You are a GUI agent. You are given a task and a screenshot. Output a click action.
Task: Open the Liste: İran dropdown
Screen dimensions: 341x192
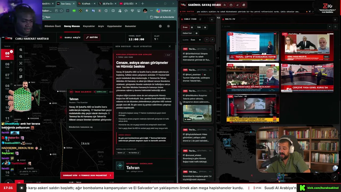(192, 40)
